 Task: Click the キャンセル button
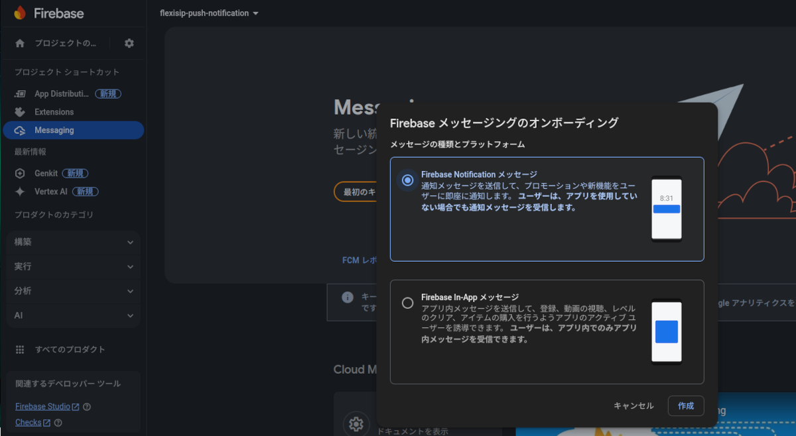point(633,406)
